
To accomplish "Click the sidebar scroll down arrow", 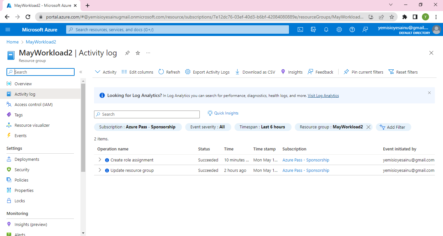I will coord(83,233).
